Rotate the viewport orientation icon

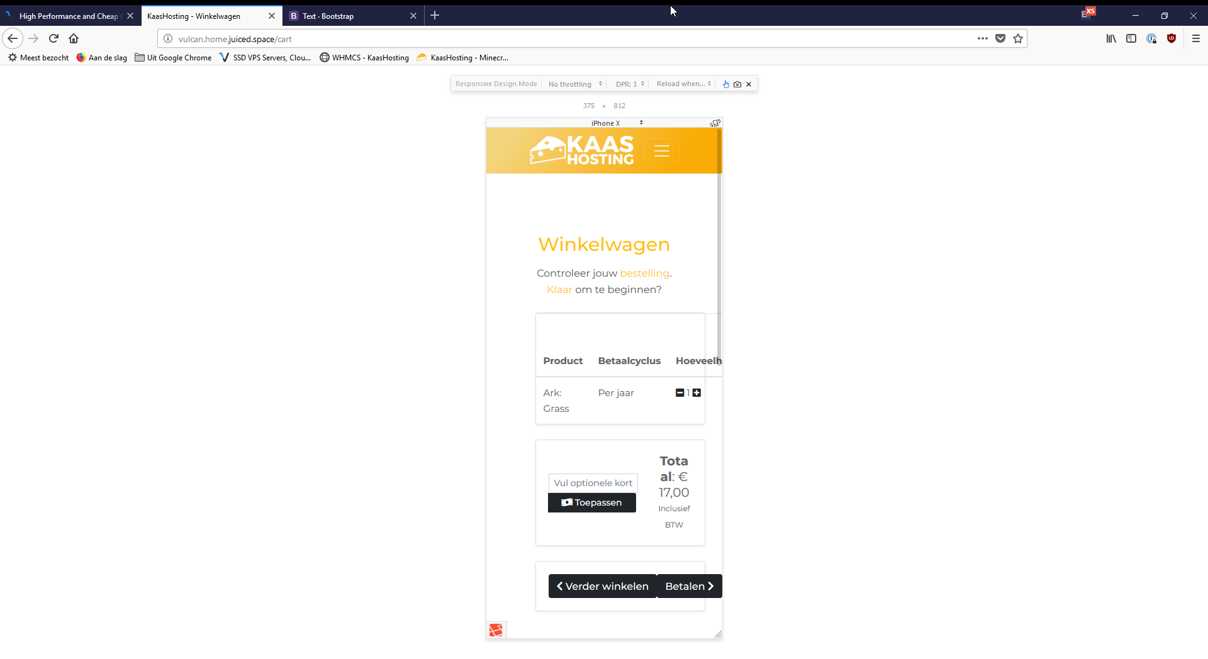pos(715,123)
